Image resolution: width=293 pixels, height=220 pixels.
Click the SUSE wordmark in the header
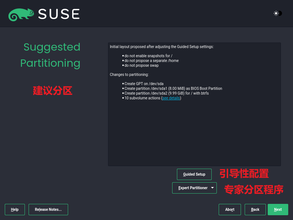59,14
